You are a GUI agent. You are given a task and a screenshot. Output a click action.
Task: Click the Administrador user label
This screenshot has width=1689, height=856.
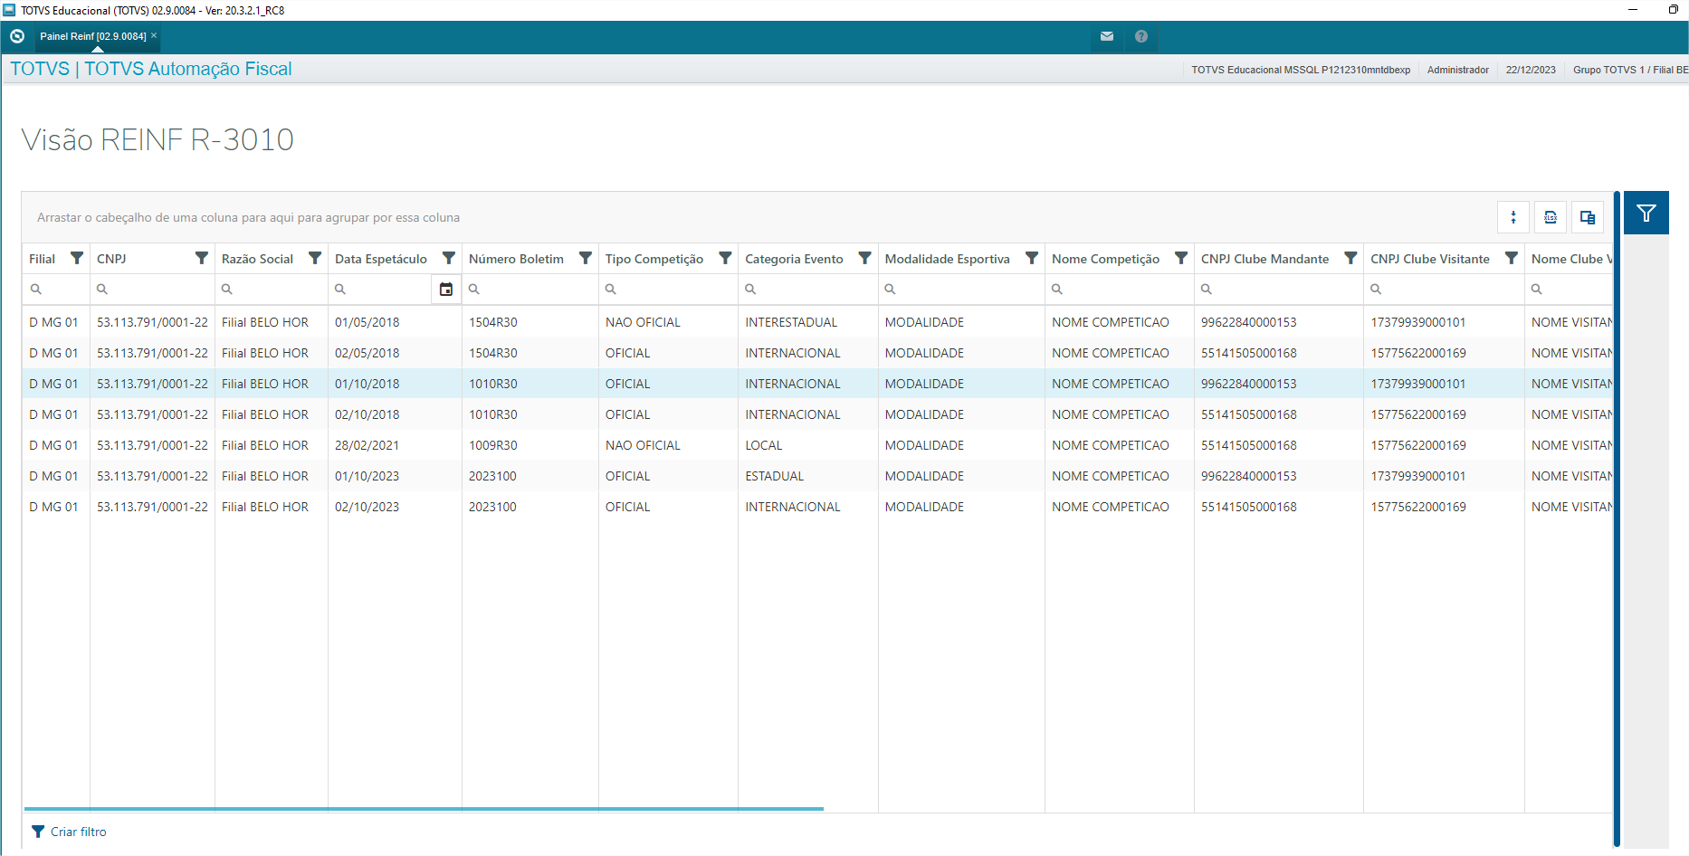tap(1458, 70)
